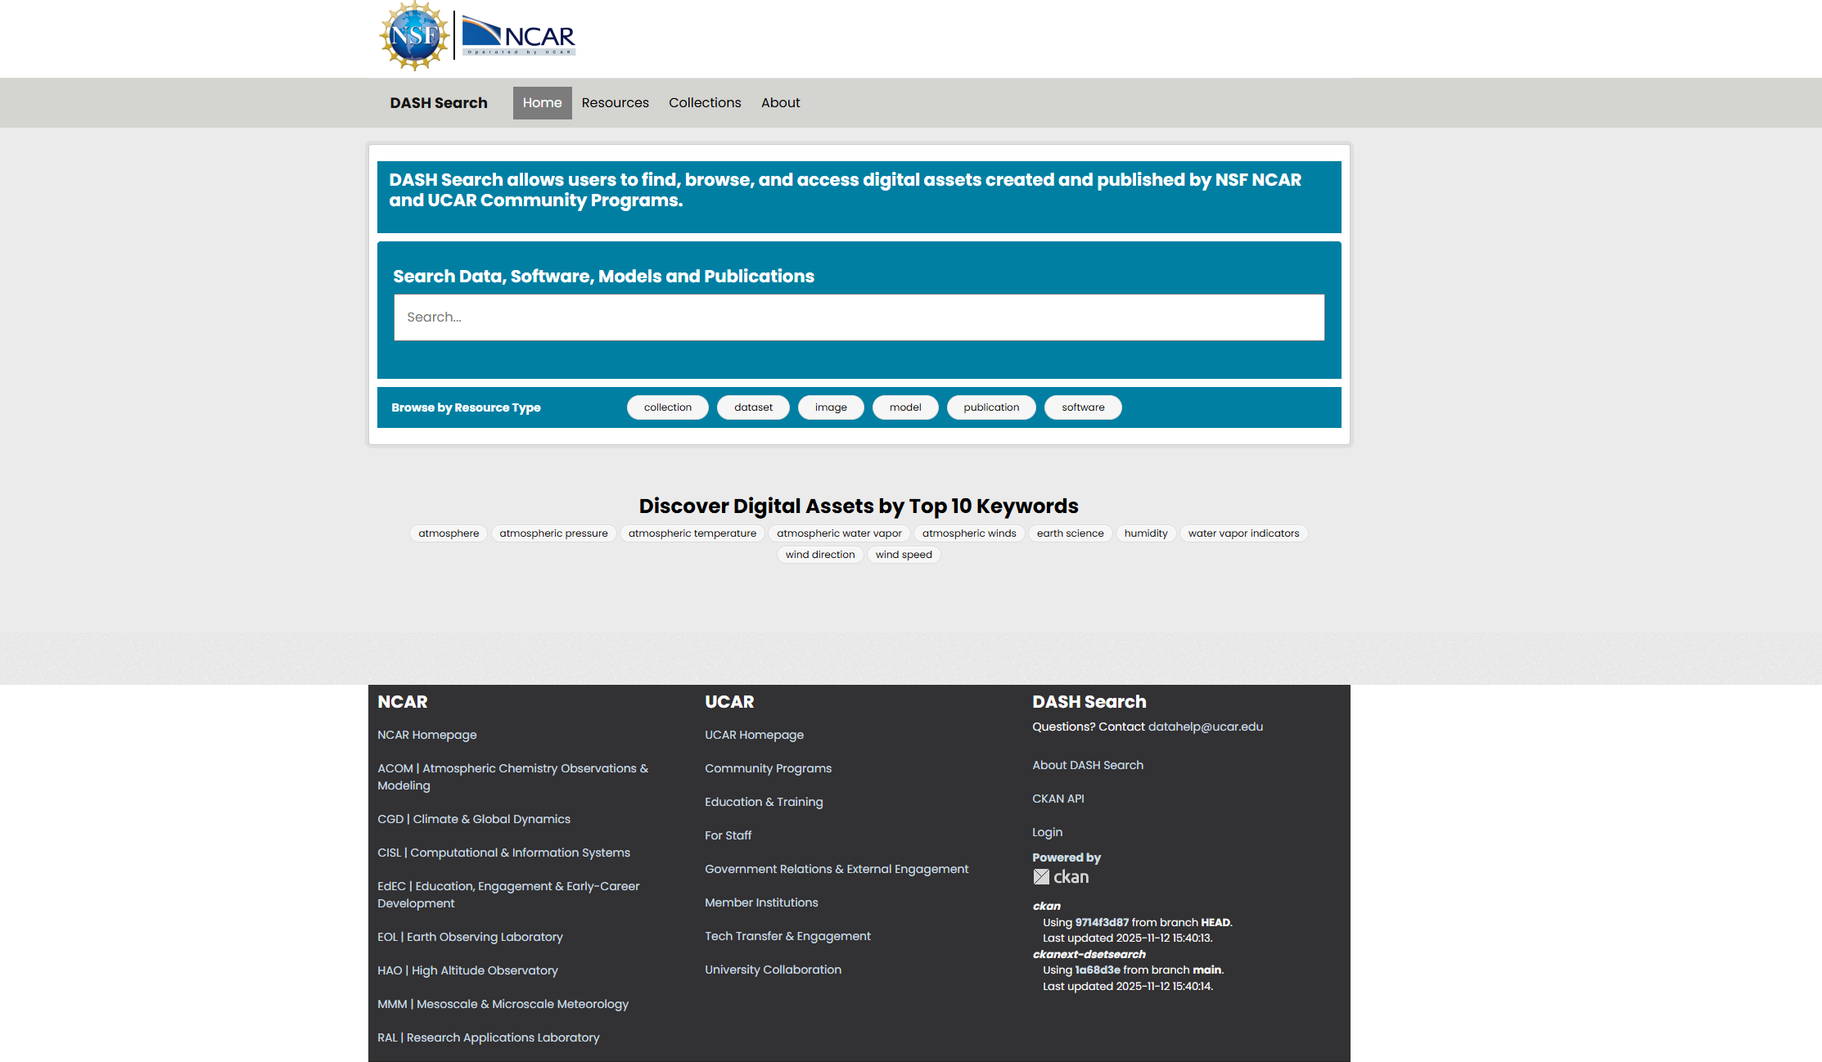Click the humidity keyword tag
This screenshot has height=1062, width=1822.
1146,533
